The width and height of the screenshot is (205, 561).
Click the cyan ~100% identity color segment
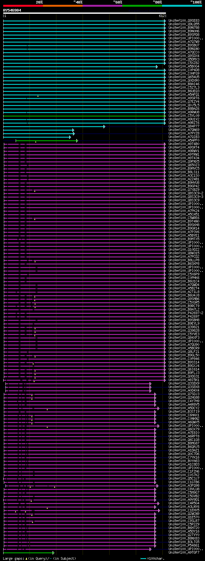click(182, 5)
